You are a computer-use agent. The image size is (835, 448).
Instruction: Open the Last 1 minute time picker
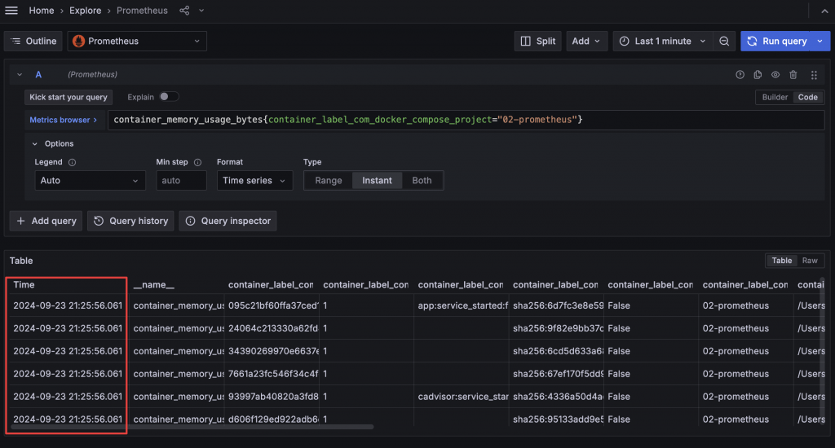pos(664,41)
